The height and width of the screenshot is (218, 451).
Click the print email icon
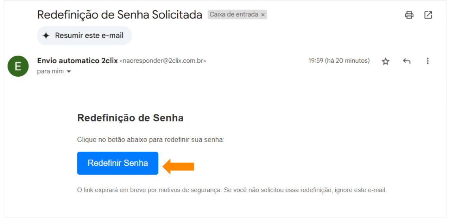click(x=409, y=15)
